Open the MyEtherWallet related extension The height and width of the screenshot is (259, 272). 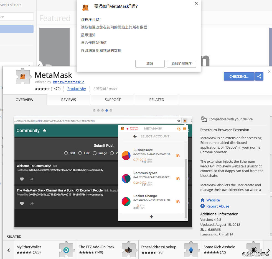45,250
